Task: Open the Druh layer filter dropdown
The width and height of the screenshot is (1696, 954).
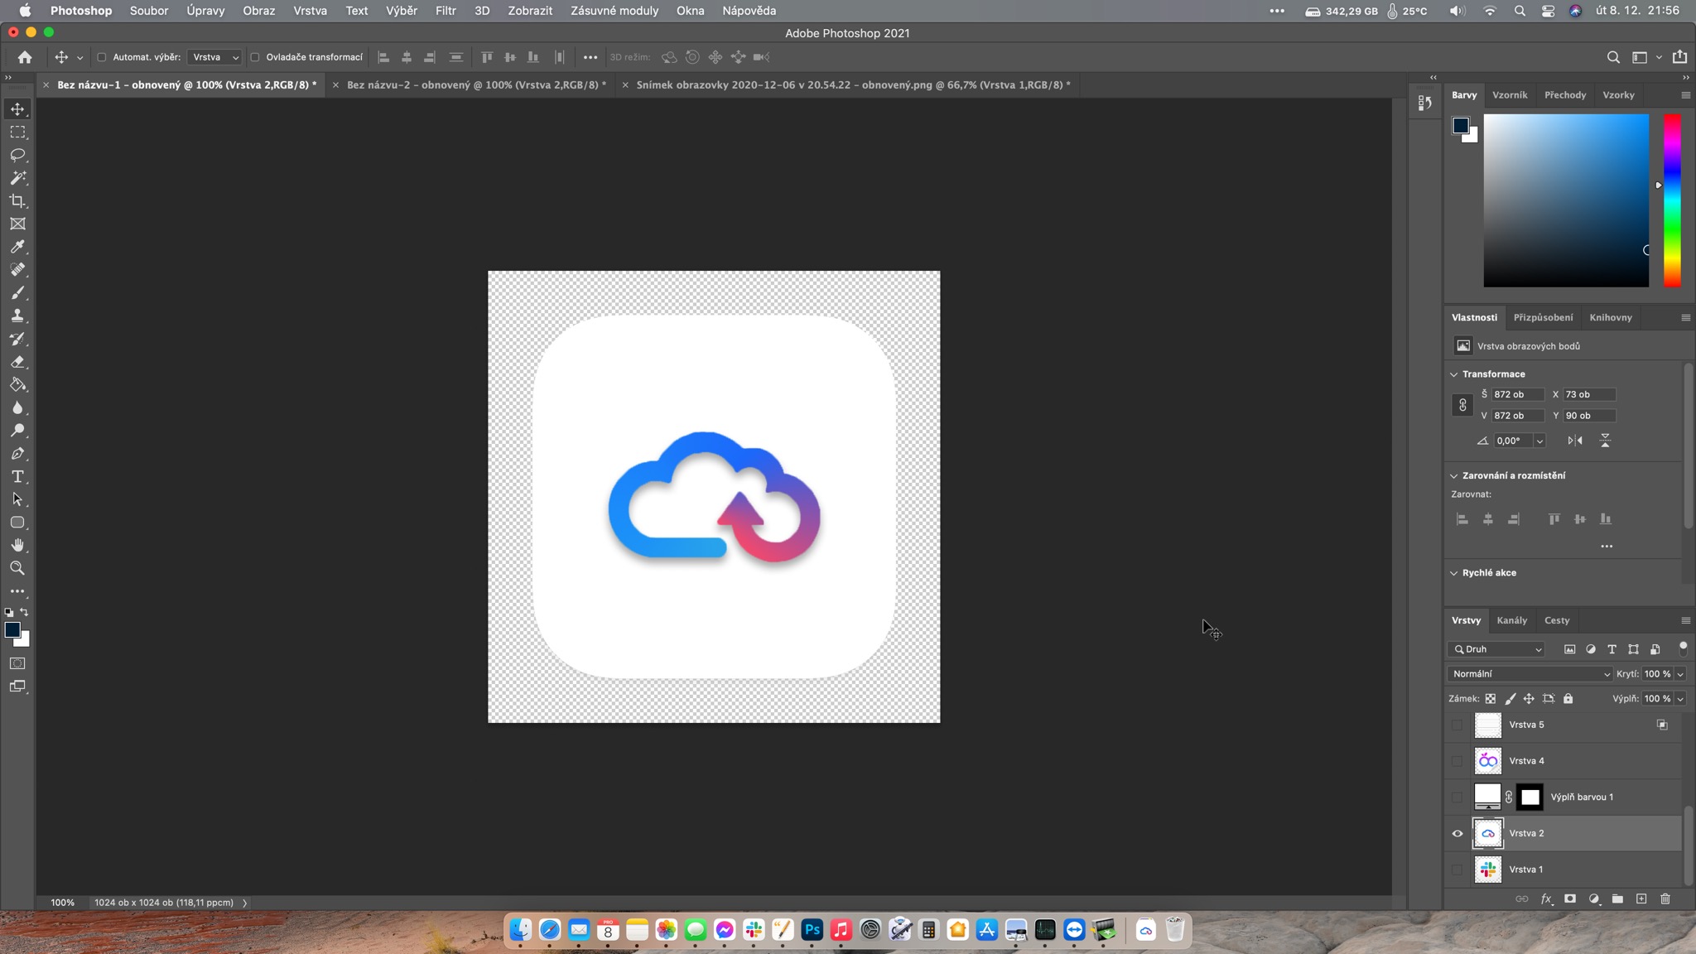Action: coord(1497,649)
